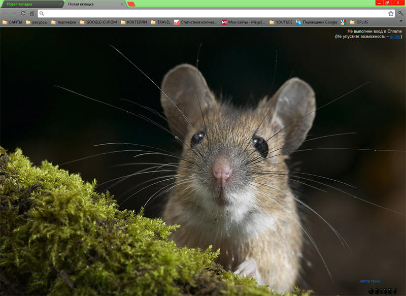Image resolution: width=406 pixels, height=296 pixels.
Task: Expand the САЙТЫ bookmarks folder
Action: click(12, 22)
